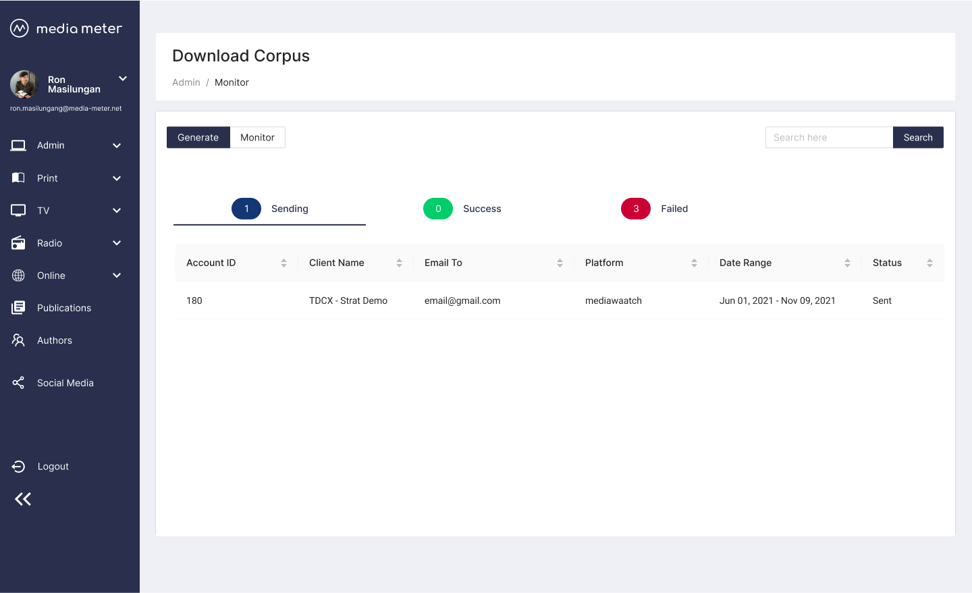
Task: Sort table by Account ID
Action: 283,263
